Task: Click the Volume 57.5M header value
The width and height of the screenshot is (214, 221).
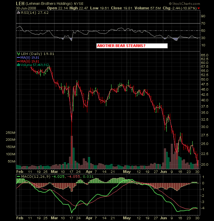Action: pyautogui.click(x=148, y=8)
